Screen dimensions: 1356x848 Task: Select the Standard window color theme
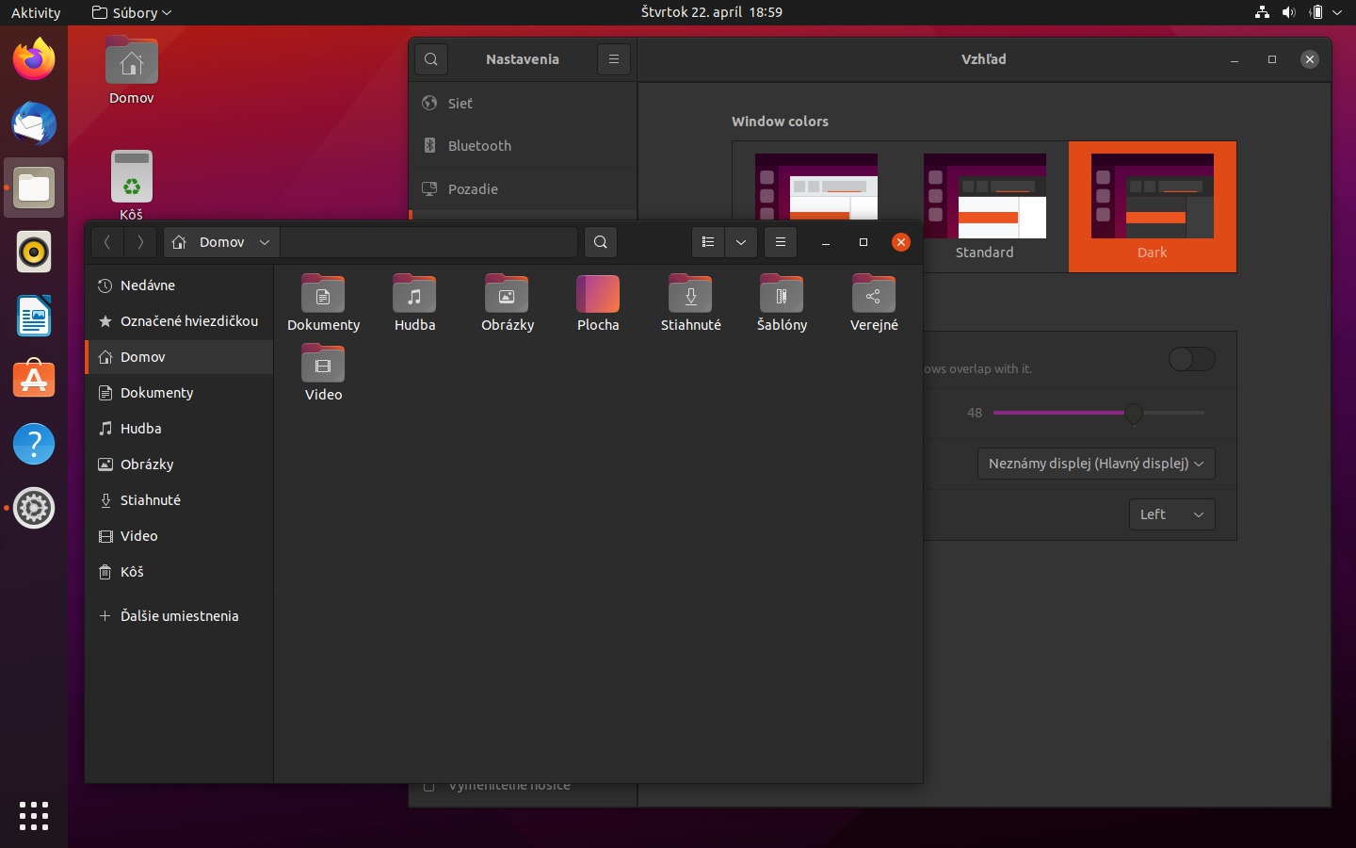(x=985, y=206)
